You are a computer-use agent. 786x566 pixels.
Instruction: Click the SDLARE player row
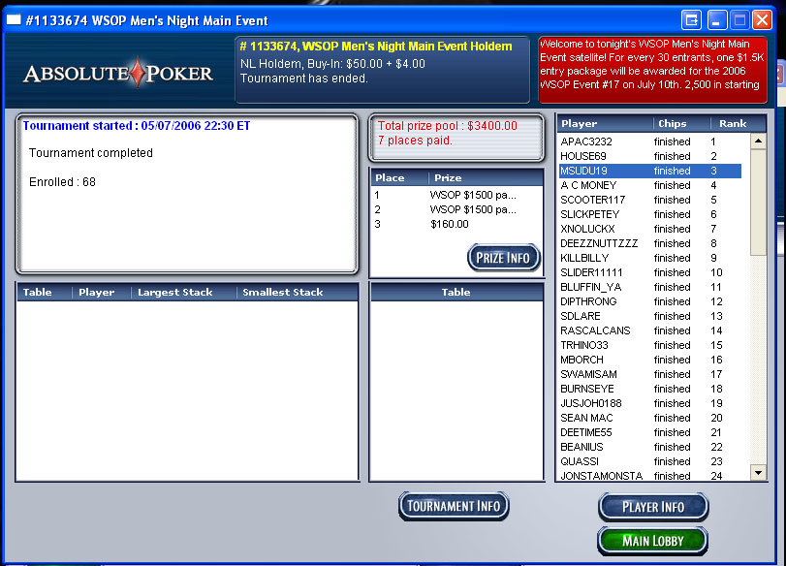point(650,316)
